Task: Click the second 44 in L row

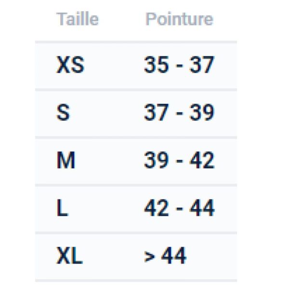Action: (x=202, y=208)
